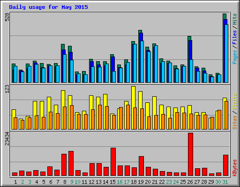Select the light blue Pages bar for day 21
This screenshot has width=240, height=187.
pyautogui.click(x=156, y=64)
